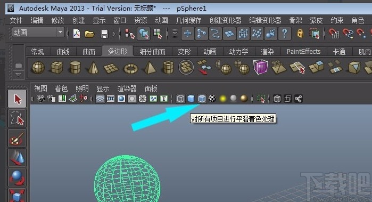Click the lock selection padlock icon
Viewport: 372px width, 202px height.
click(x=300, y=33)
